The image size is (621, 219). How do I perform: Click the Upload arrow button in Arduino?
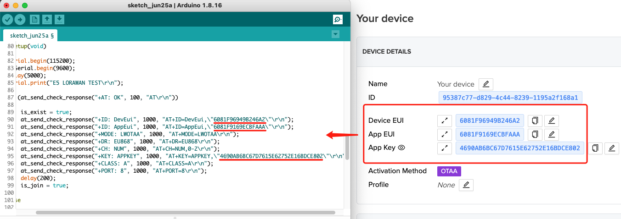pos(20,19)
